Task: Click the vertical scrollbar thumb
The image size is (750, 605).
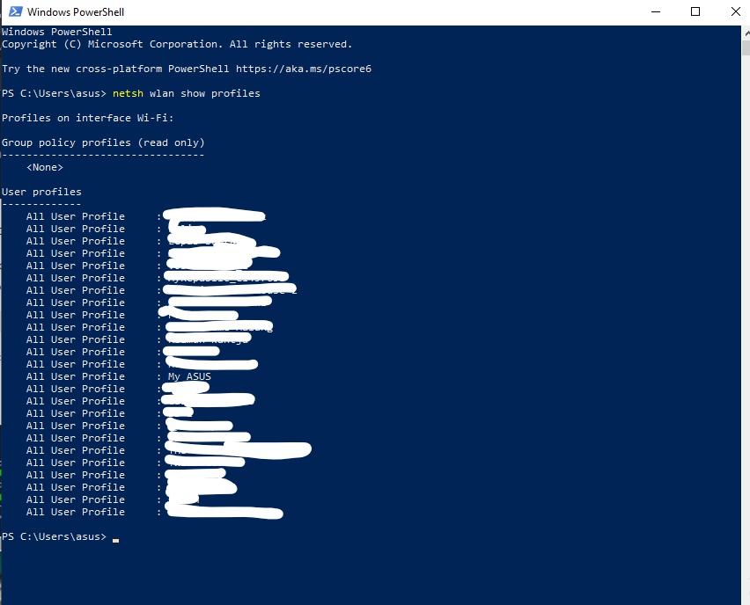Action: (x=746, y=48)
